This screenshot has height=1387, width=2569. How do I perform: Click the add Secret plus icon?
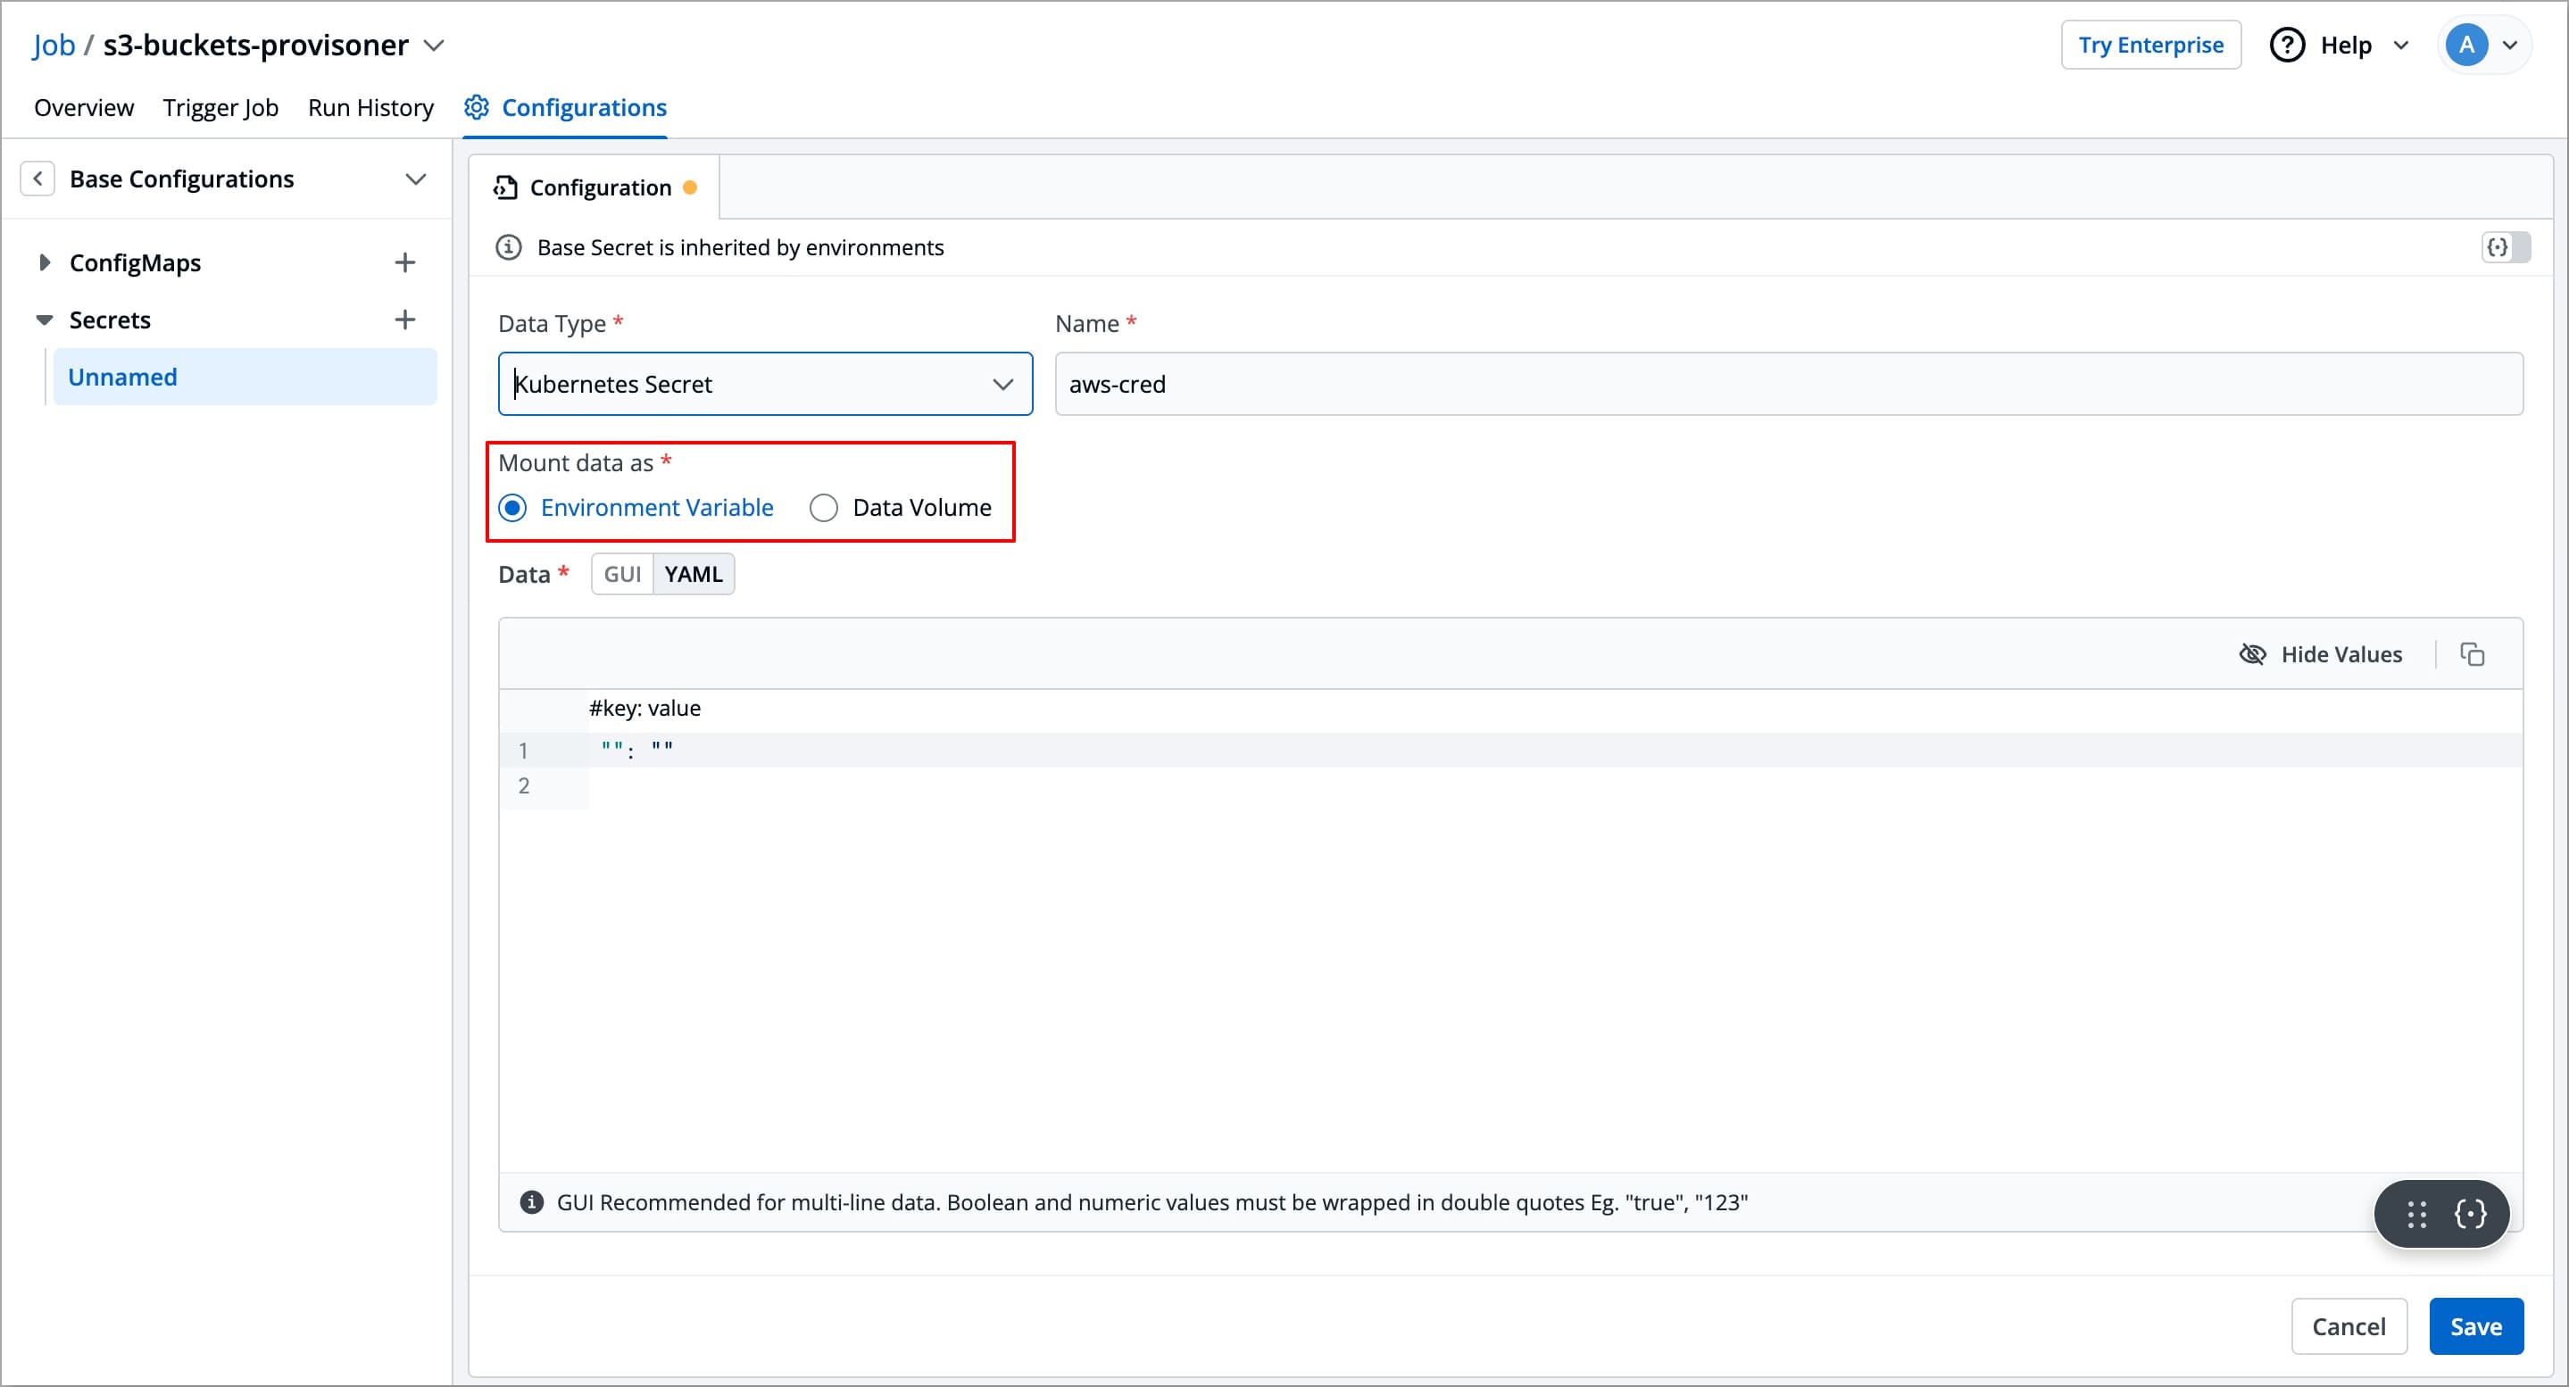[x=403, y=320]
